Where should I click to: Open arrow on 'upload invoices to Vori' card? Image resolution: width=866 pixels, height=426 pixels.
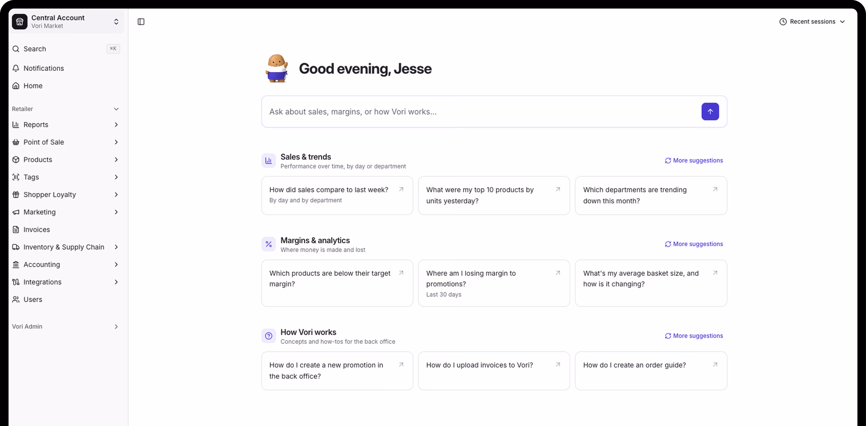[x=558, y=365]
